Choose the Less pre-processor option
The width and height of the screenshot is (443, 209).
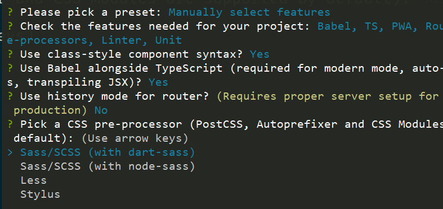pyautogui.click(x=33, y=180)
